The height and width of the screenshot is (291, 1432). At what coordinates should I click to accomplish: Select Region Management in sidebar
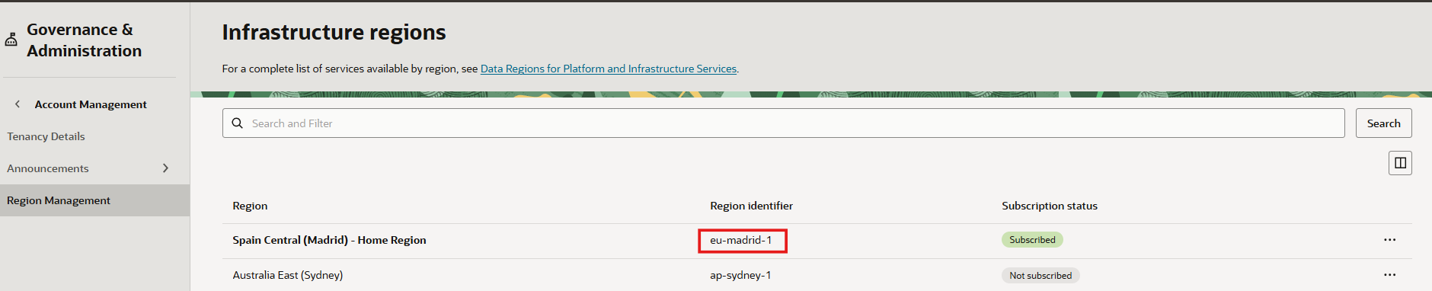pos(94,200)
